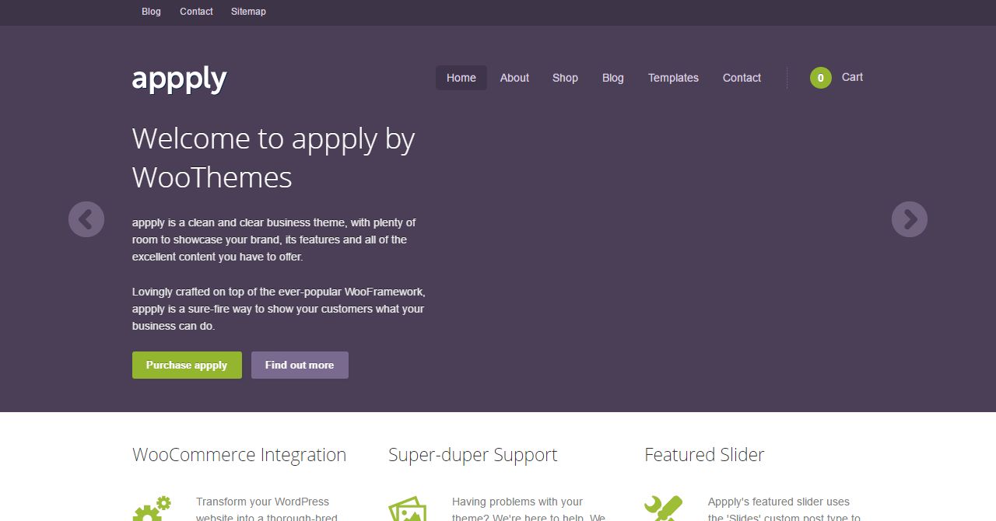Viewport: 996px width, 521px height.
Task: Click the 'Super-duper Support' heading
Action: click(x=473, y=455)
